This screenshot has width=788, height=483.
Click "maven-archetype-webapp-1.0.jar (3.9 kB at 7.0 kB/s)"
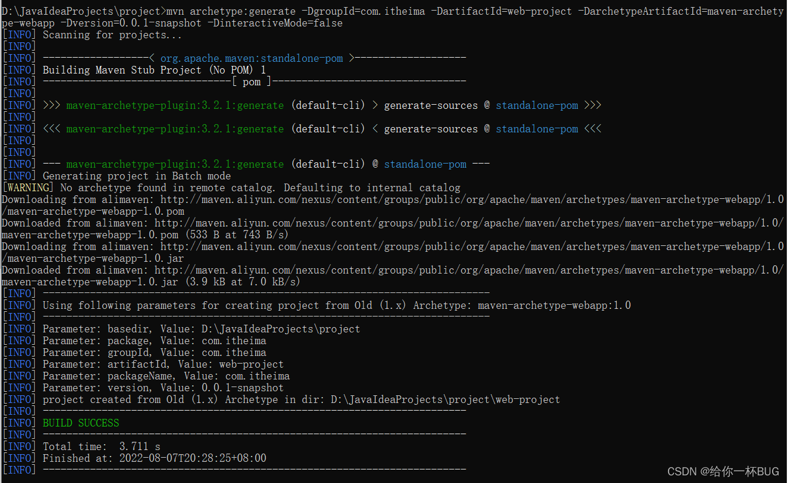(151, 282)
